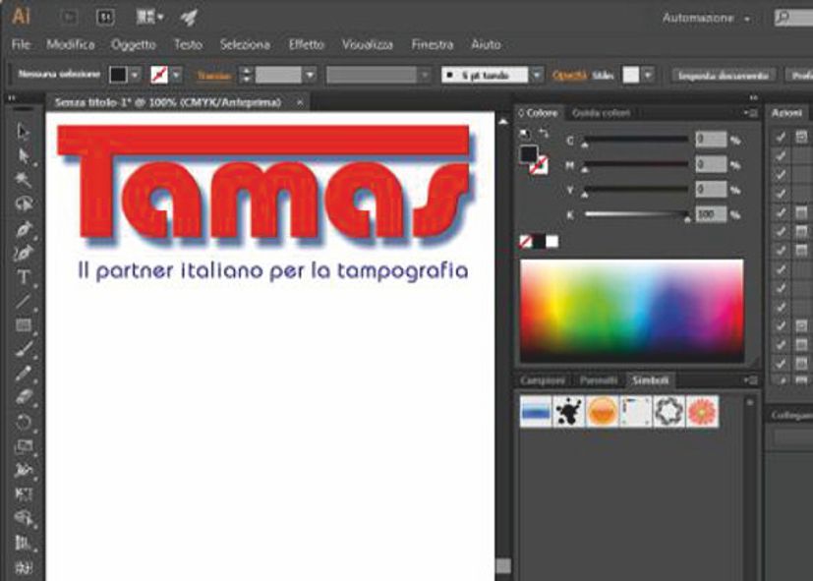
Task: Click the white swatch above color spectrum
Action: [552, 242]
